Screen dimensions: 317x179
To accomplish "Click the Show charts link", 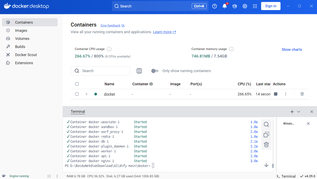I will coord(292,49).
